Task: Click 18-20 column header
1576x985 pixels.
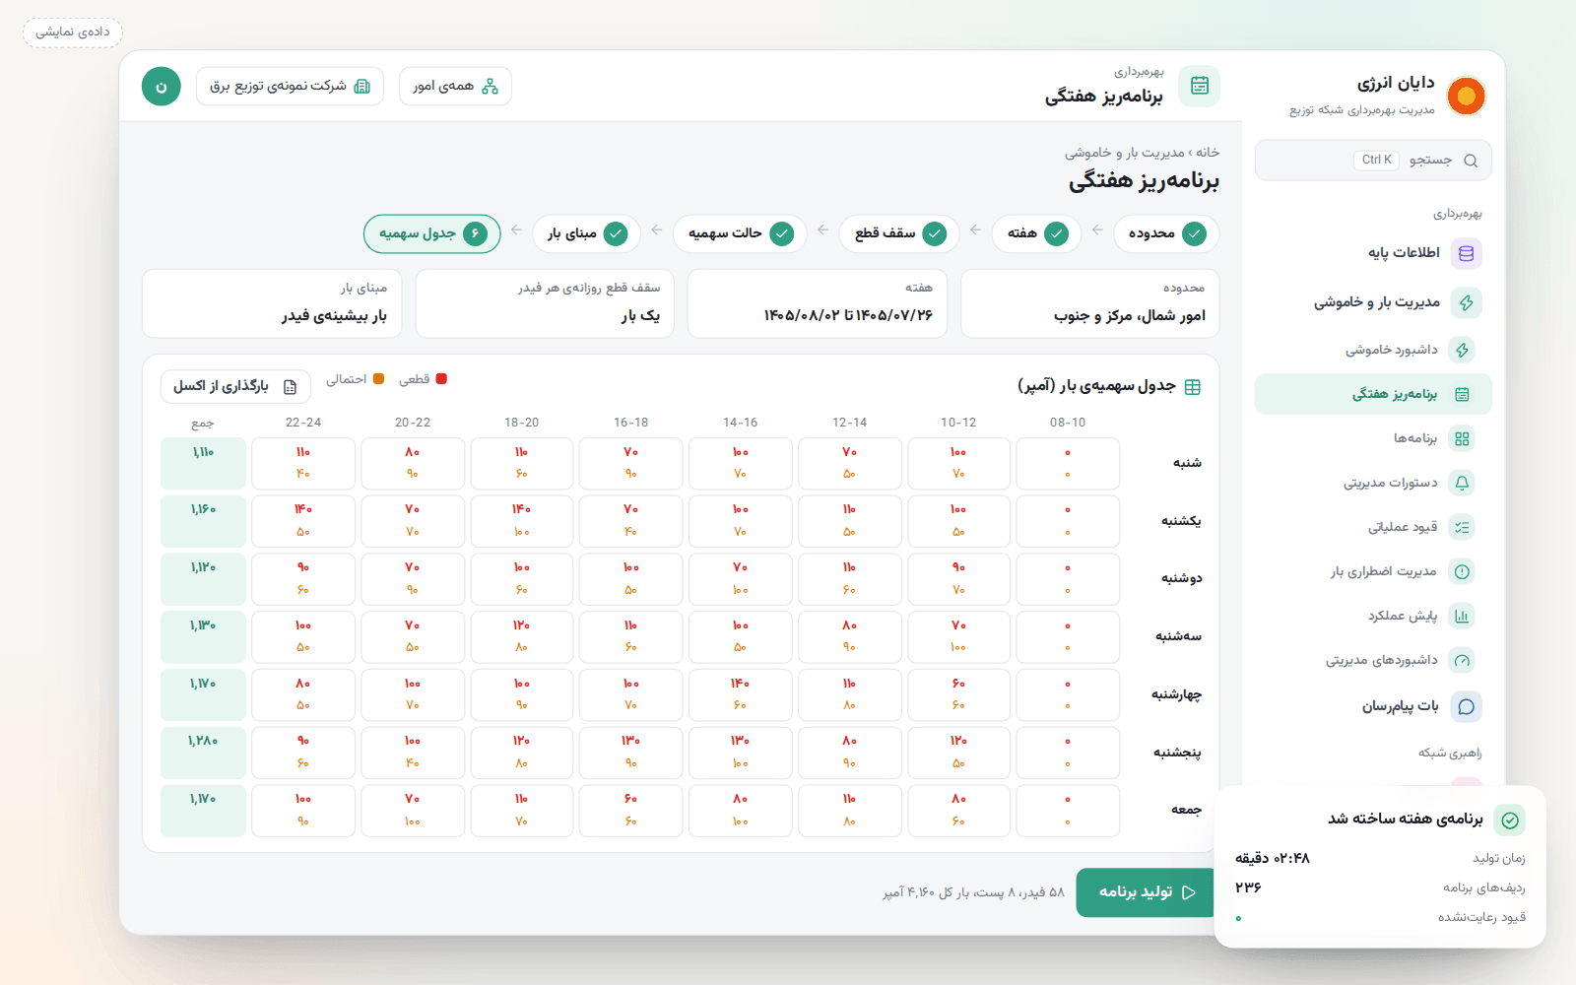Action: (521, 423)
